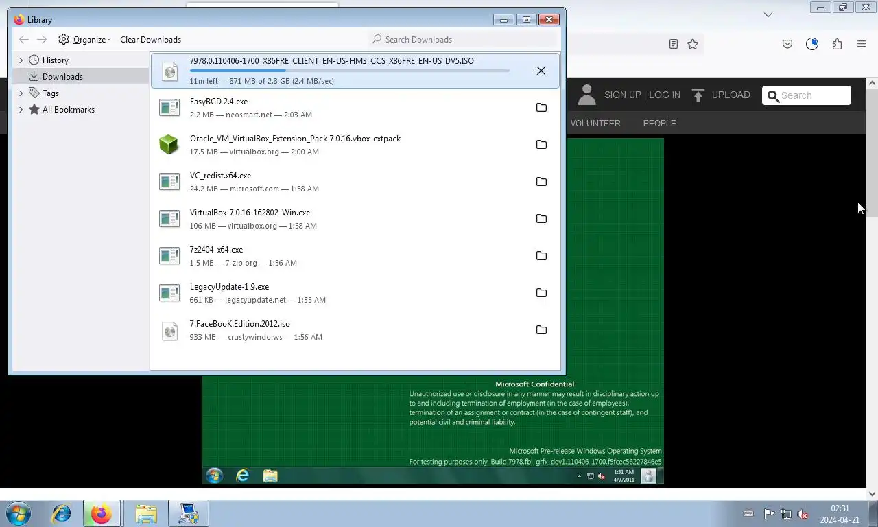This screenshot has height=527, width=878.
Task: Click the on-screen keyboard tray icon
Action: tap(748, 514)
